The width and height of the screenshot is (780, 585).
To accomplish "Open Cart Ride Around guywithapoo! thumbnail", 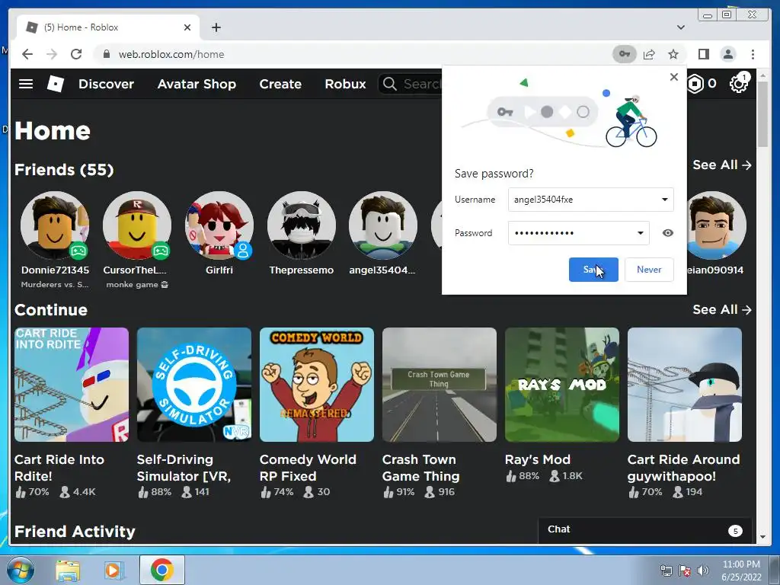I will tap(685, 385).
